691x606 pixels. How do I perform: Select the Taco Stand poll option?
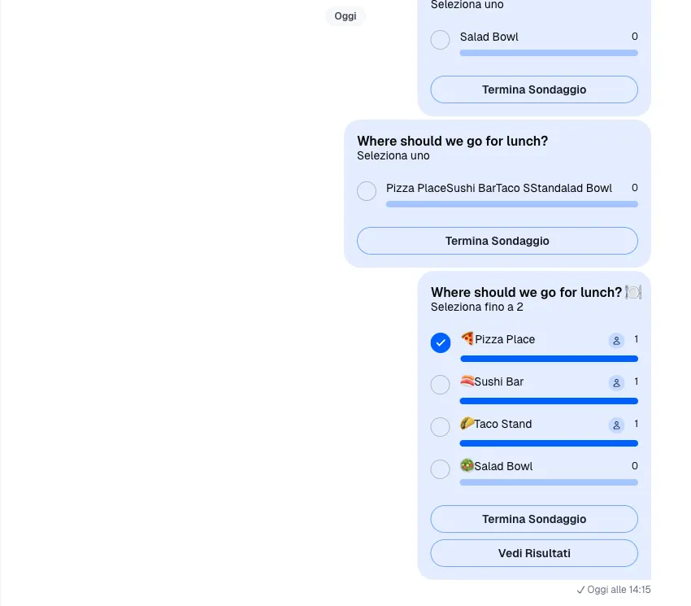point(441,427)
